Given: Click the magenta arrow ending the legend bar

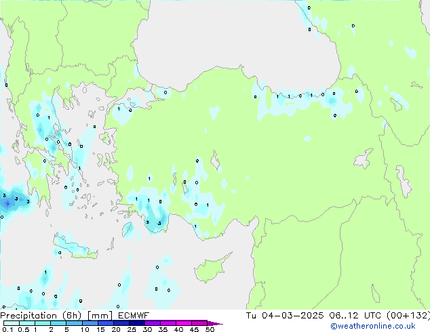Looking at the screenshot, I should point(218,323).
